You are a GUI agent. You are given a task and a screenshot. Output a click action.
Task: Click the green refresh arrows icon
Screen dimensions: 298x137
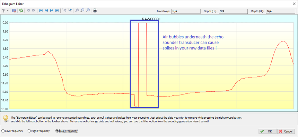(x=21, y=11)
